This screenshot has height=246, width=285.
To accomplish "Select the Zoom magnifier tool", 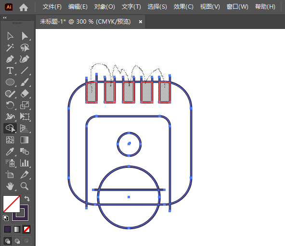I will pyautogui.click(x=25, y=186).
